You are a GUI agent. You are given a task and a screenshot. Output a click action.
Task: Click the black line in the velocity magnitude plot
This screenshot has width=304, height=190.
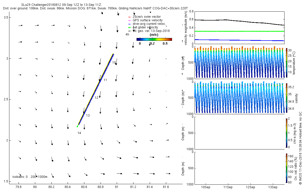[239, 22]
